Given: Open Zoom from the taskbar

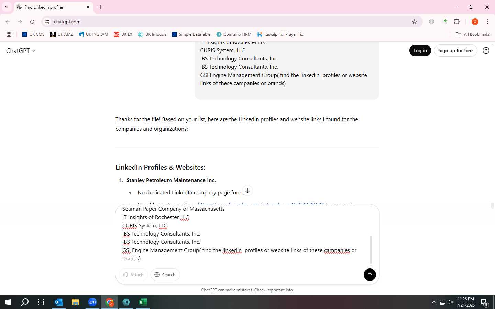Looking at the screenshot, I should coord(92,302).
